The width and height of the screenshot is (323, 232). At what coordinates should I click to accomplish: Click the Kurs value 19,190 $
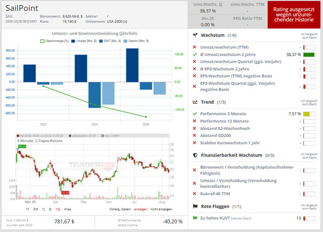(x=69, y=21)
